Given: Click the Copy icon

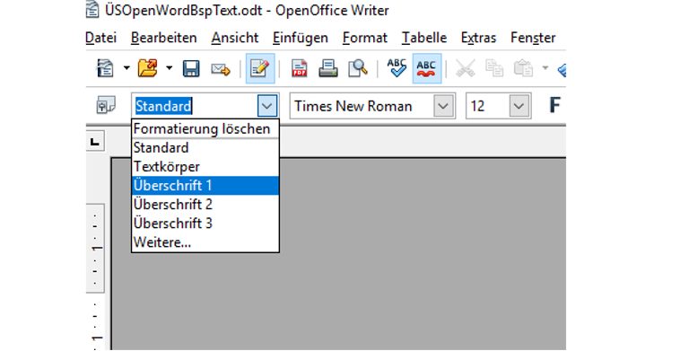Looking at the screenshot, I should (x=494, y=68).
